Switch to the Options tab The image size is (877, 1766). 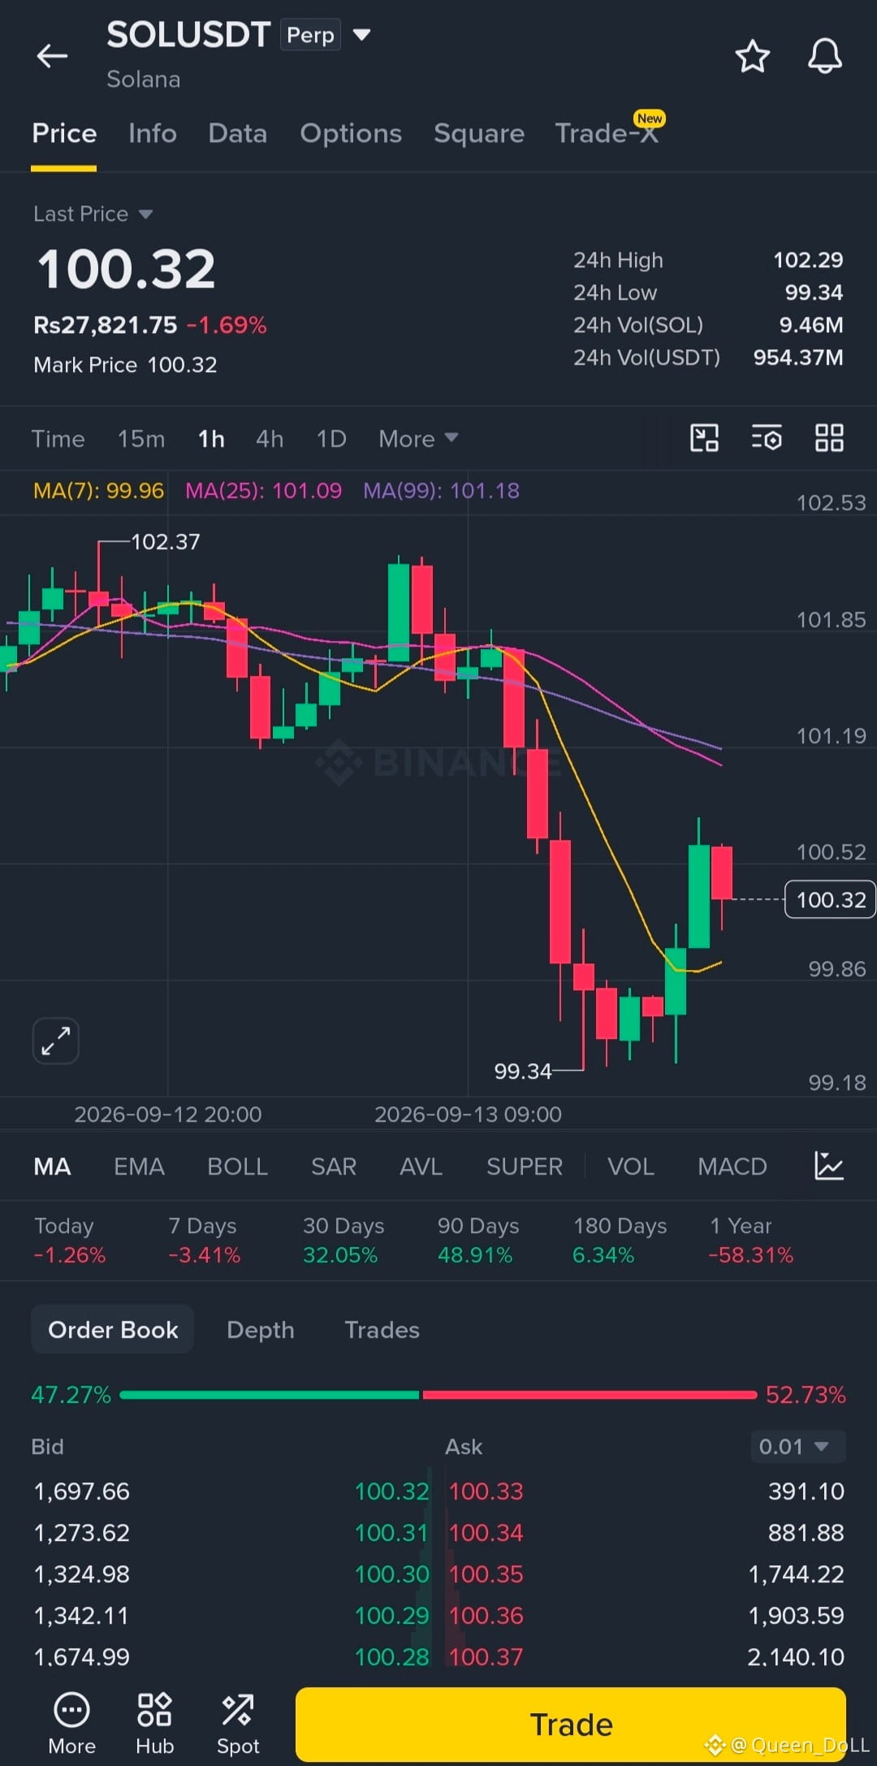[x=351, y=133]
